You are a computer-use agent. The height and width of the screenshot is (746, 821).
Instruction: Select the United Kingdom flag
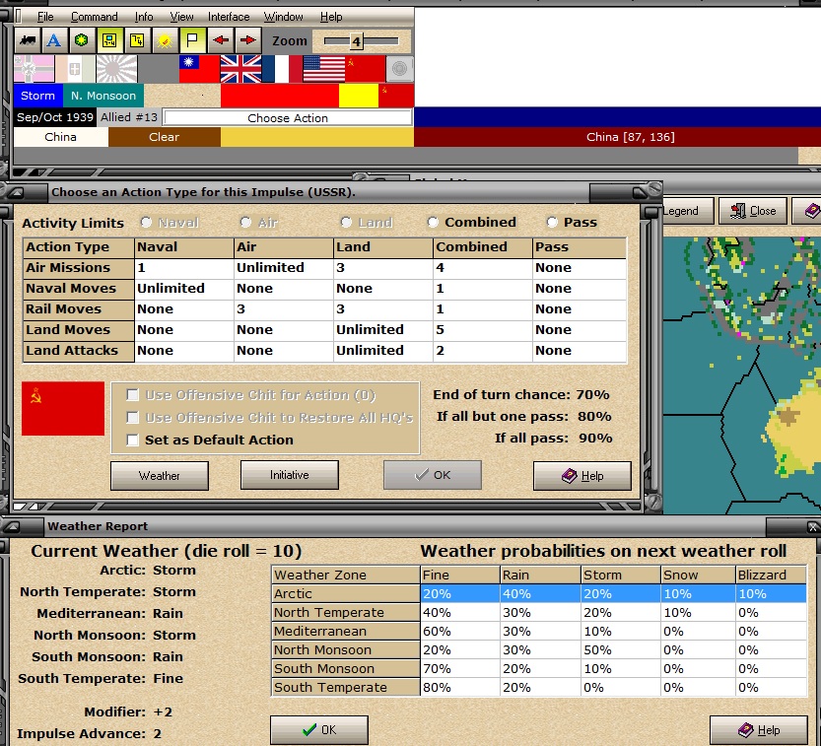tap(240, 69)
